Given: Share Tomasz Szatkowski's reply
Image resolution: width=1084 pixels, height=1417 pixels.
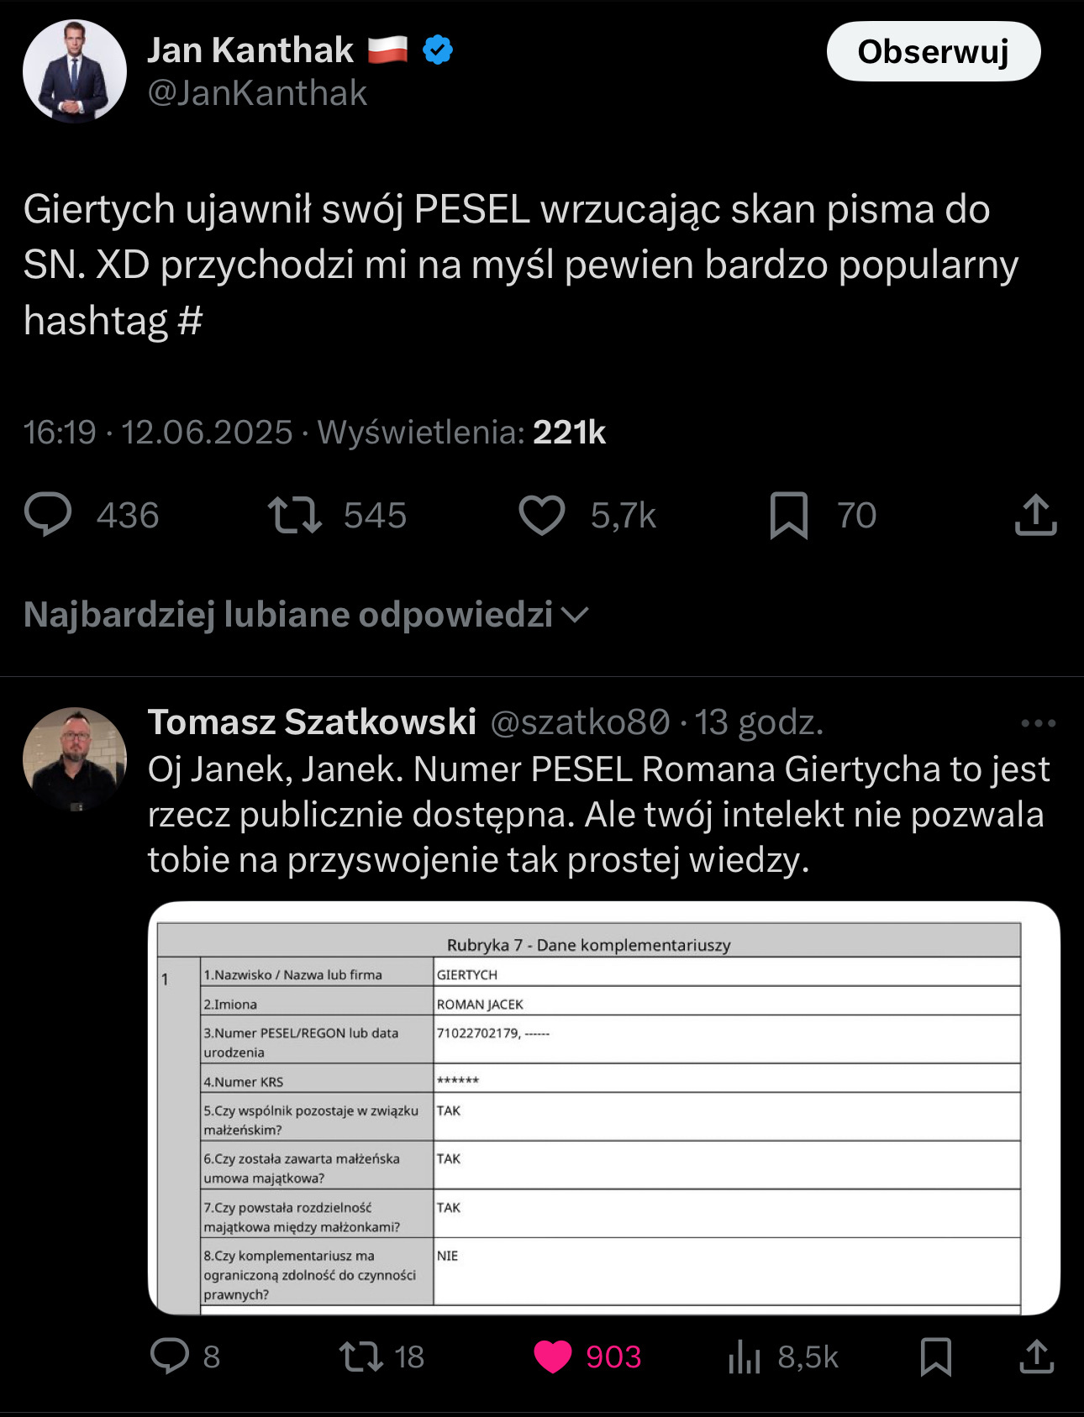Looking at the screenshot, I should [x=1036, y=1356].
